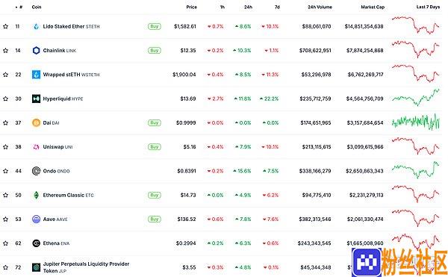
Task: Toggle favorite star for Ethena
Action: pos(5,243)
